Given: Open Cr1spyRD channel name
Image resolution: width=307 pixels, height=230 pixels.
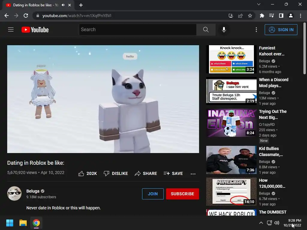Looking at the screenshot, I should 267,124.
